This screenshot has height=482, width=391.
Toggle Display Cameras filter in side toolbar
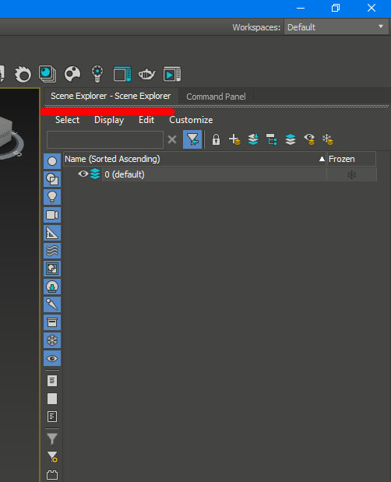tap(52, 215)
